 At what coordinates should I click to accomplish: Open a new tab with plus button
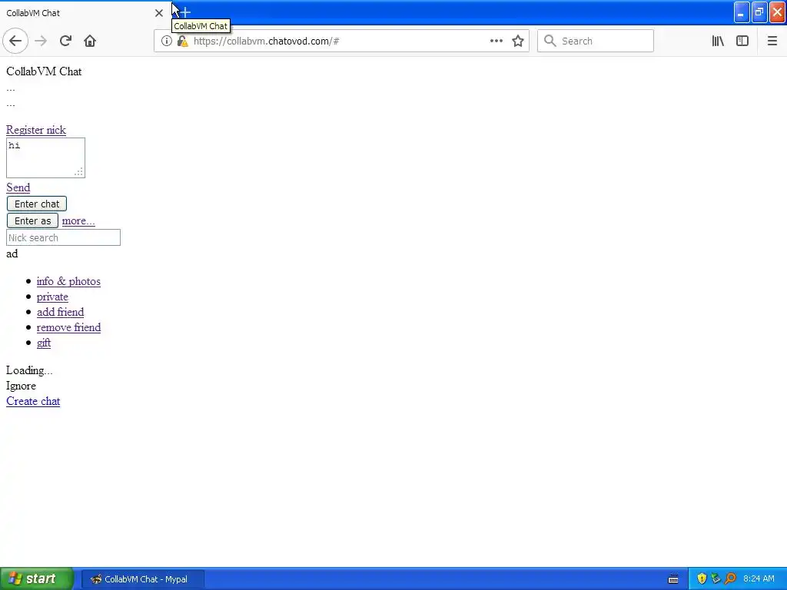click(x=185, y=12)
